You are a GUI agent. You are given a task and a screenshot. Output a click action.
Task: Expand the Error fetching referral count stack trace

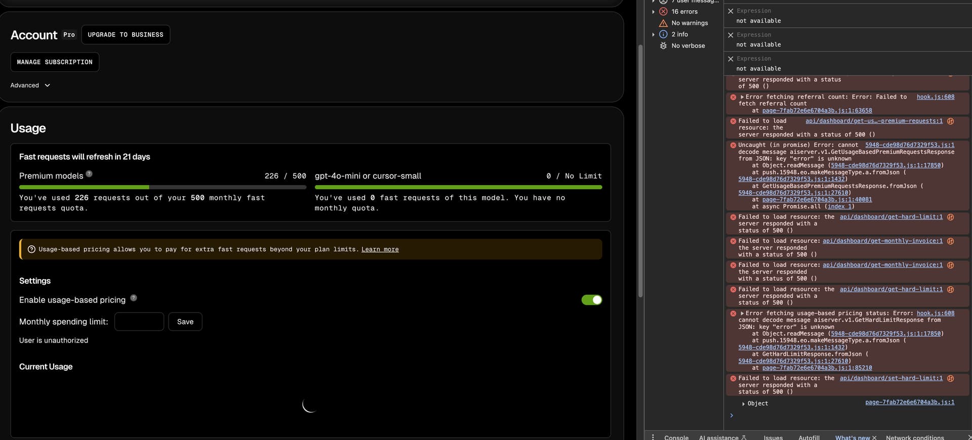(x=742, y=97)
